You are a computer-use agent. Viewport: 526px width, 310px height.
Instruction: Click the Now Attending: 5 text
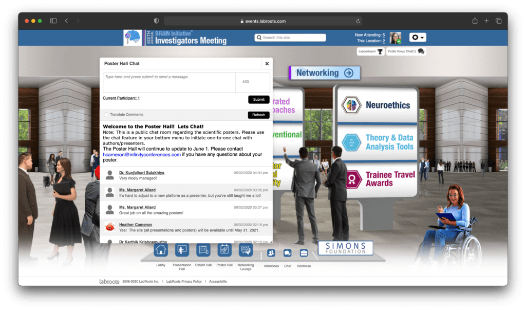(x=370, y=35)
